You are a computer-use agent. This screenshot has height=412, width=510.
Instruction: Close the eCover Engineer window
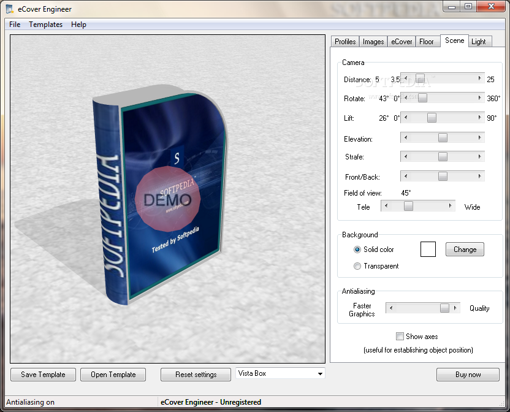491,7
